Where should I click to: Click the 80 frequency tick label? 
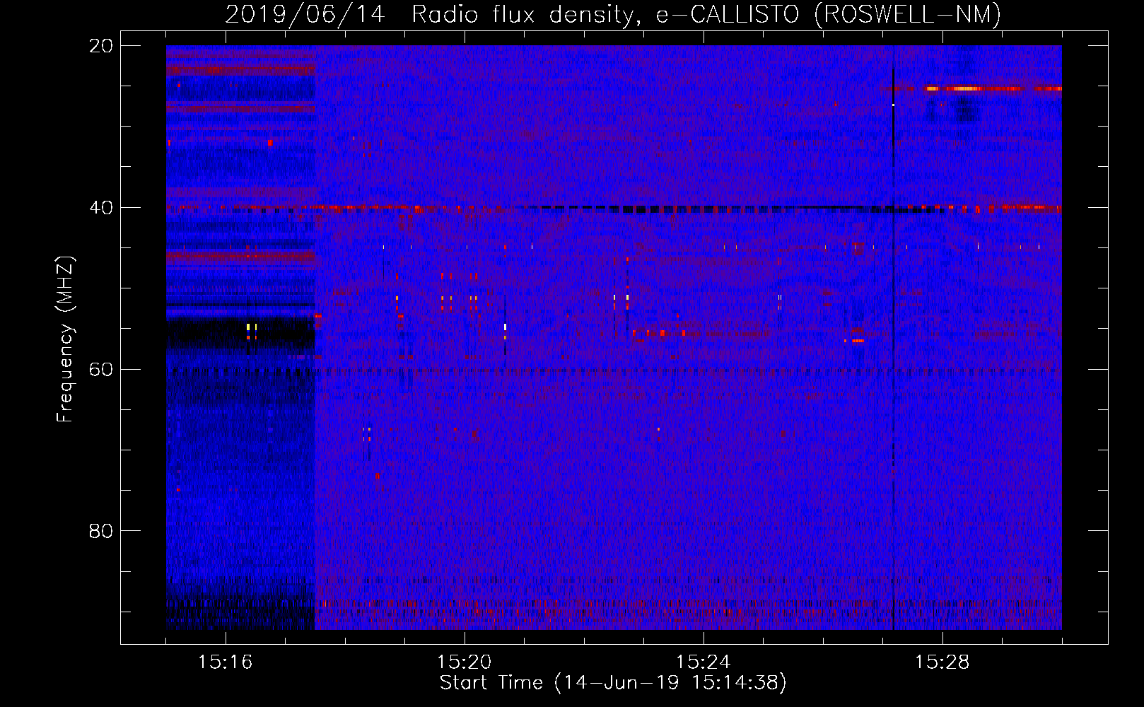click(x=101, y=531)
